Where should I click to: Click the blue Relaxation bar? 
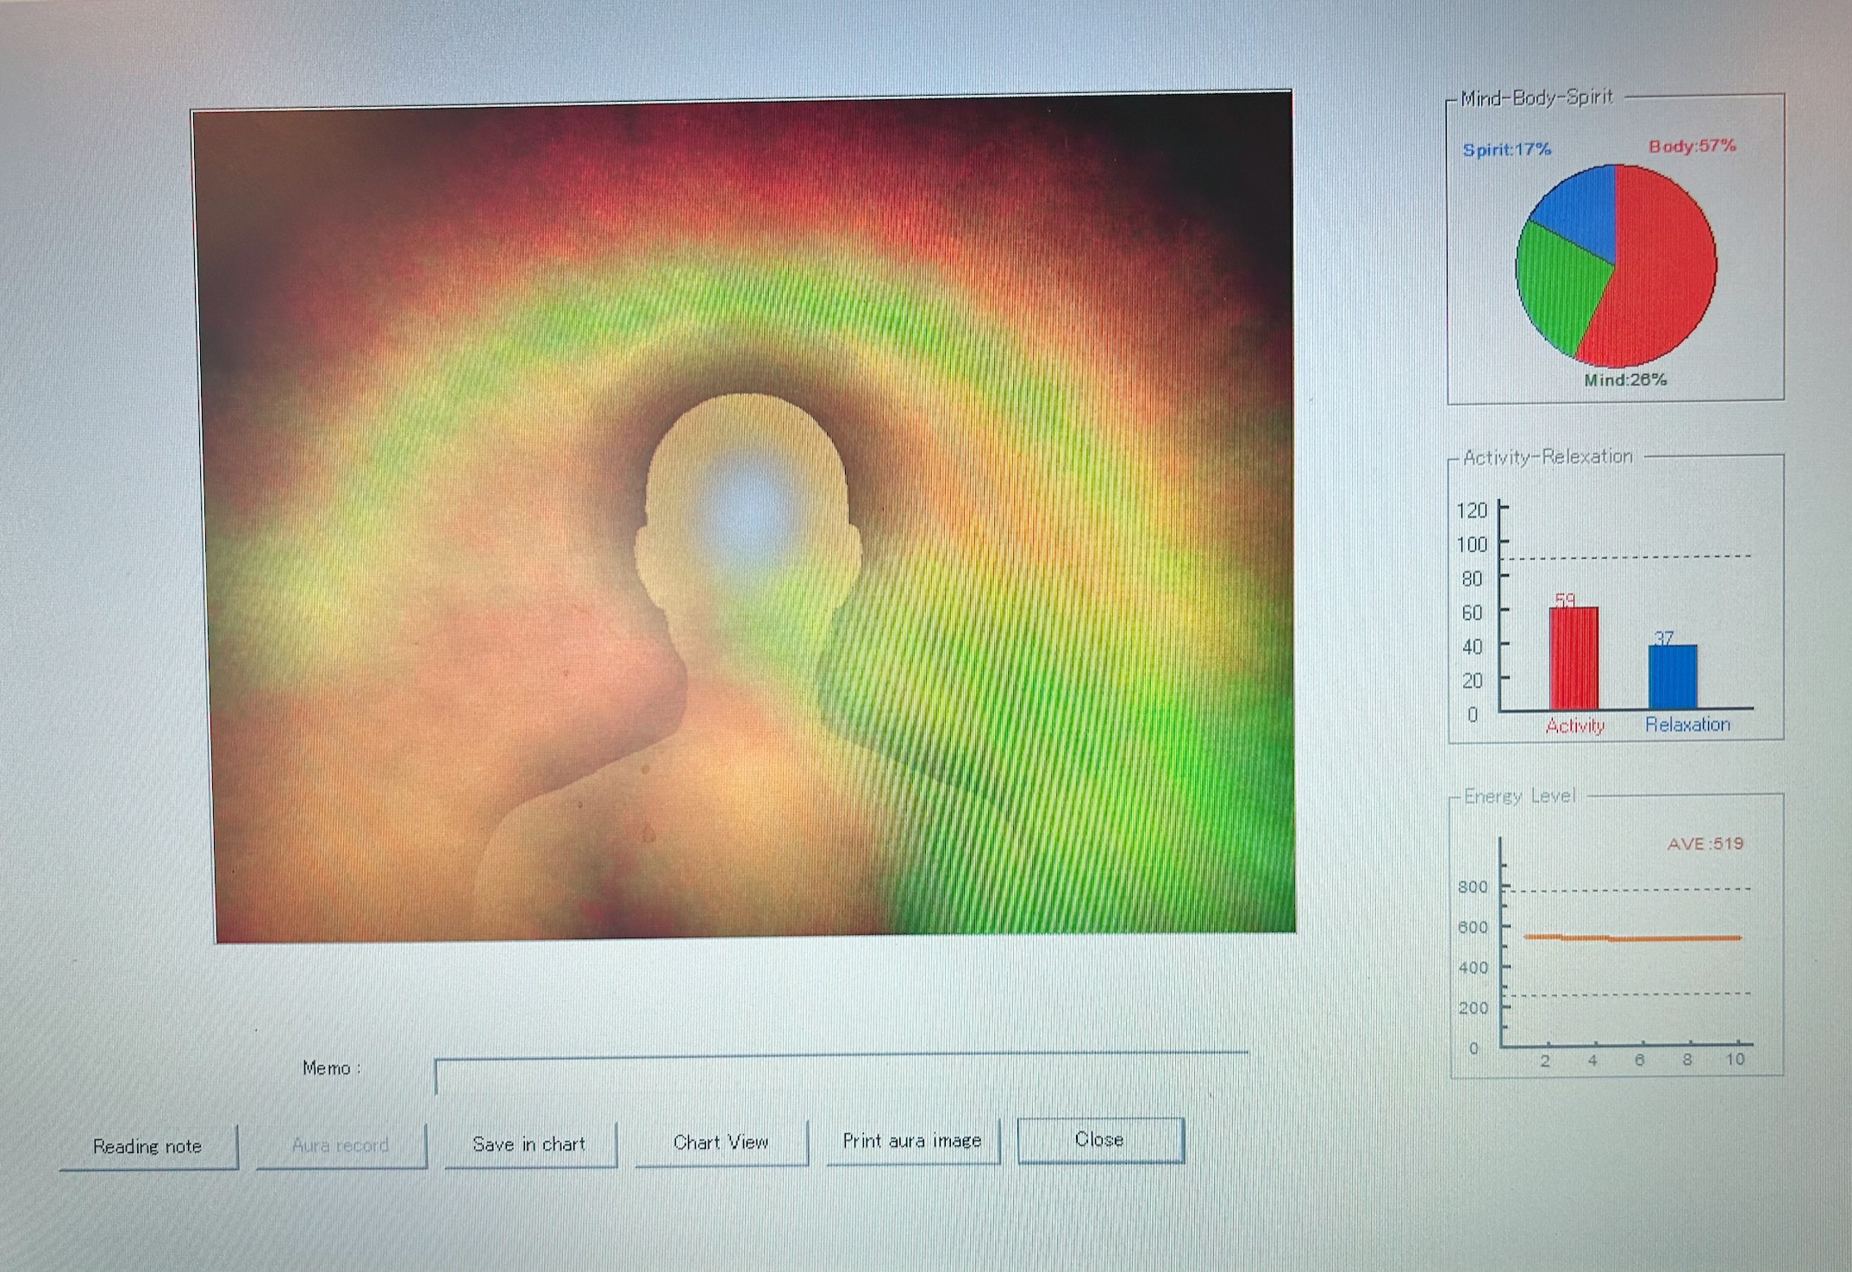pyautogui.click(x=1673, y=677)
